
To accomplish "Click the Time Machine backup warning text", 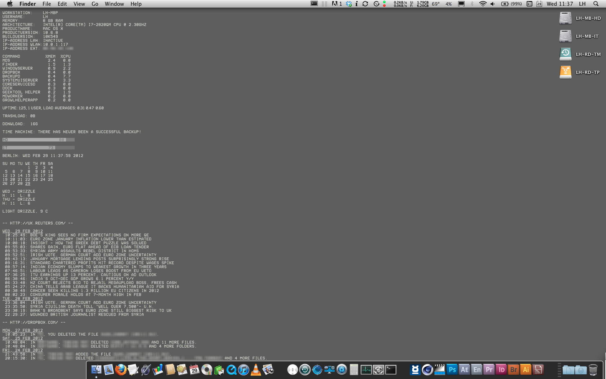I will (x=72, y=132).
